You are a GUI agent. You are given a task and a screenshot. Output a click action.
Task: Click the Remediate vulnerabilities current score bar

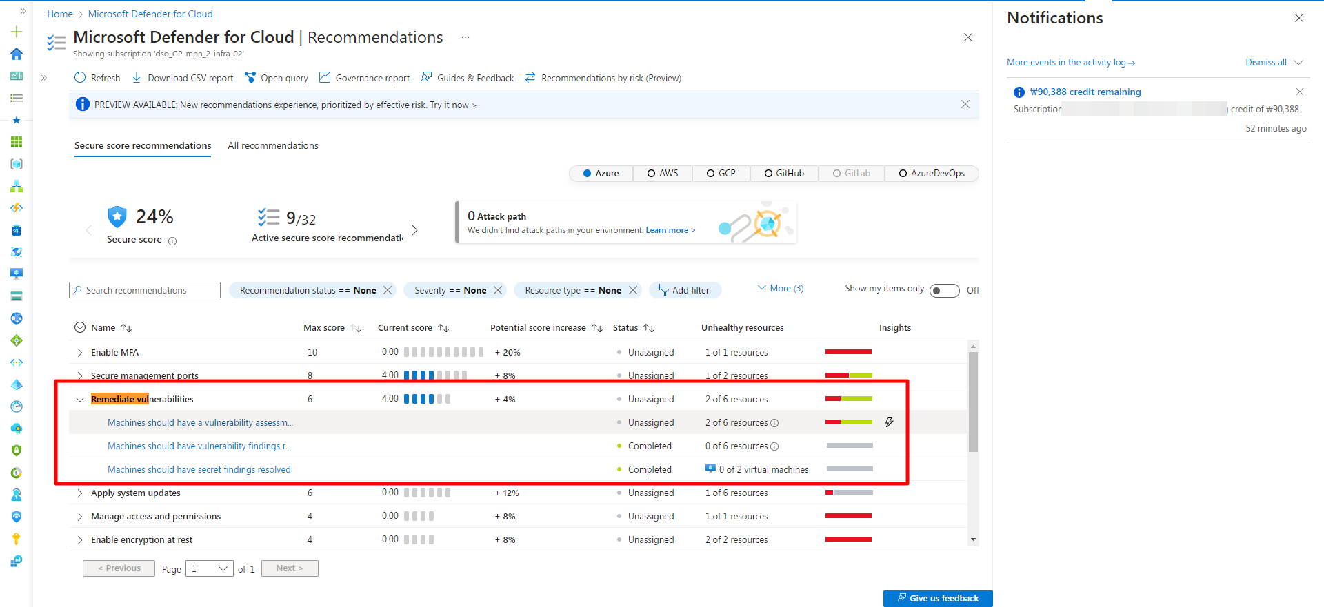(x=428, y=399)
